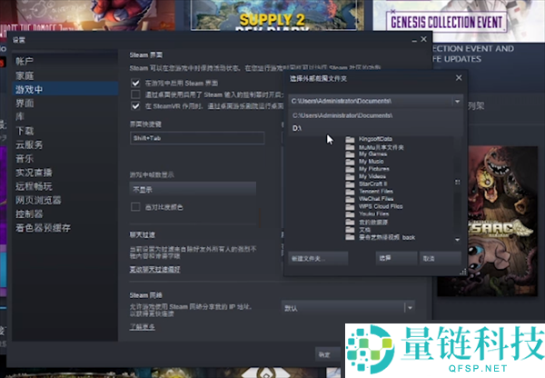Open the 默认 Steam 网络 dropdown
Viewport: 545px width, 378px height.
[348, 308]
